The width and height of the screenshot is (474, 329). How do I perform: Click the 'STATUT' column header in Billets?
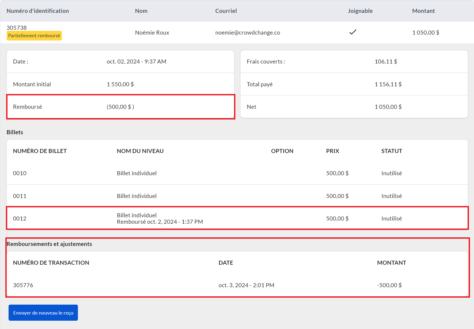392,151
